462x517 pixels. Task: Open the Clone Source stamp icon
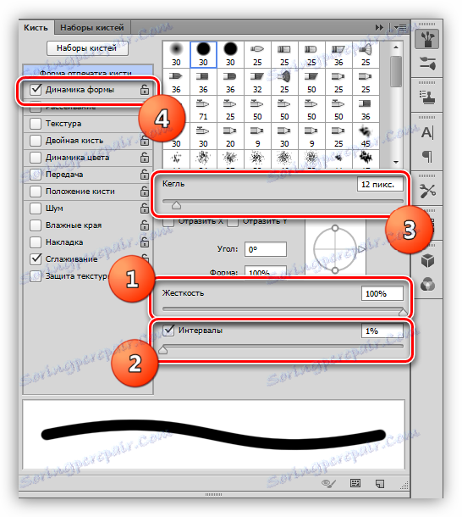427,97
